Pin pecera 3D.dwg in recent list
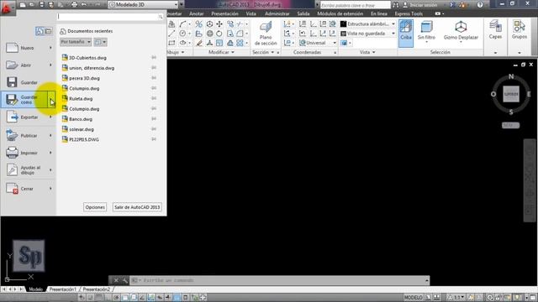This screenshot has height=302, width=538. [154, 78]
